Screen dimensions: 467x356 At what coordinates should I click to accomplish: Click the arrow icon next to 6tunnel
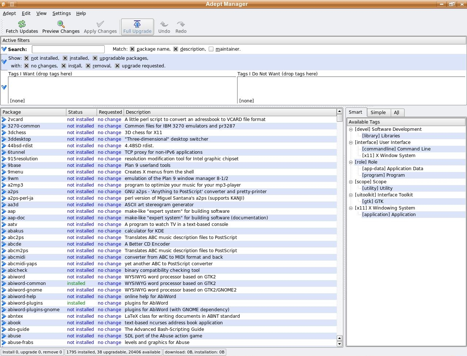pos(4,152)
